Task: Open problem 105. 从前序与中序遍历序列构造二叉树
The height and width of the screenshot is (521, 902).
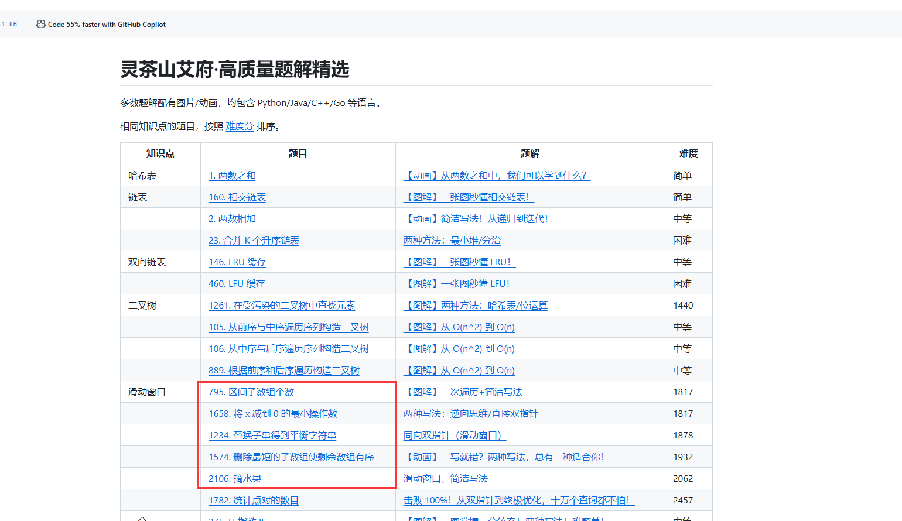Action: tap(289, 327)
